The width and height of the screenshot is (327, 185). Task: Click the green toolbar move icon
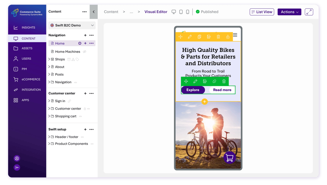pos(186,81)
